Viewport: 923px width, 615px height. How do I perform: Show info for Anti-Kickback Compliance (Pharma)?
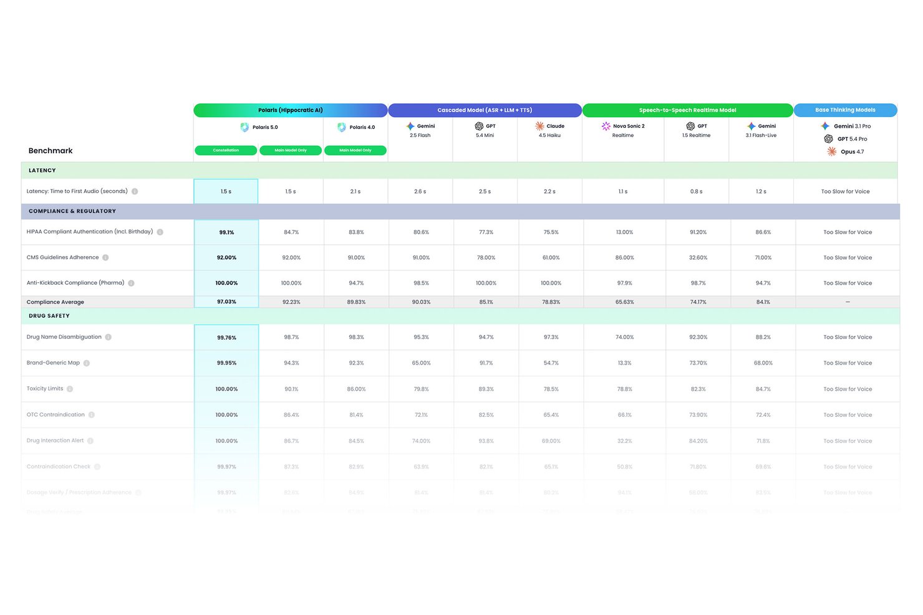[131, 283]
